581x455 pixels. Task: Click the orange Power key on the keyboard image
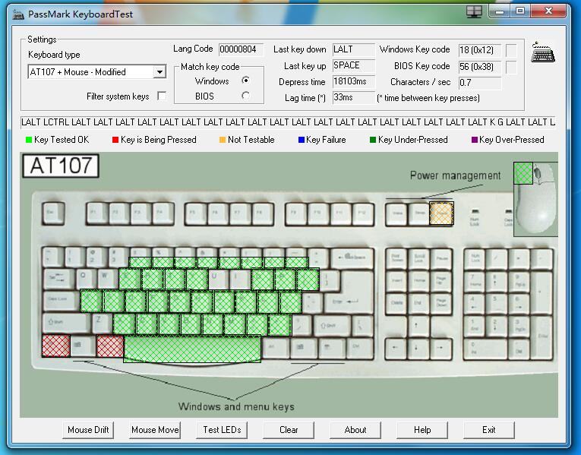coord(442,213)
